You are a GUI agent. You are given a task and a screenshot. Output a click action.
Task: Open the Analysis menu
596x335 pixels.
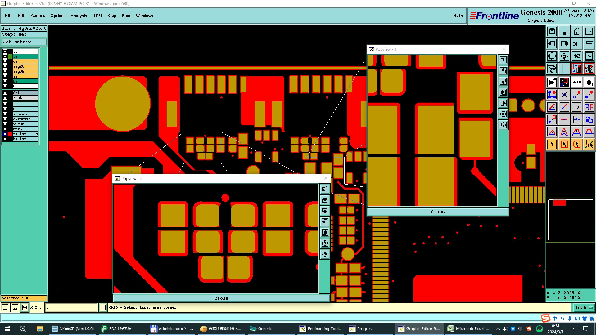click(x=78, y=16)
